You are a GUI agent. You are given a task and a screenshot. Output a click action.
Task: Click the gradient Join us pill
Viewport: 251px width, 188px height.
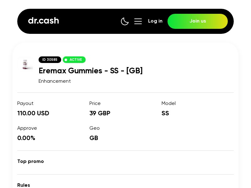[198, 21]
